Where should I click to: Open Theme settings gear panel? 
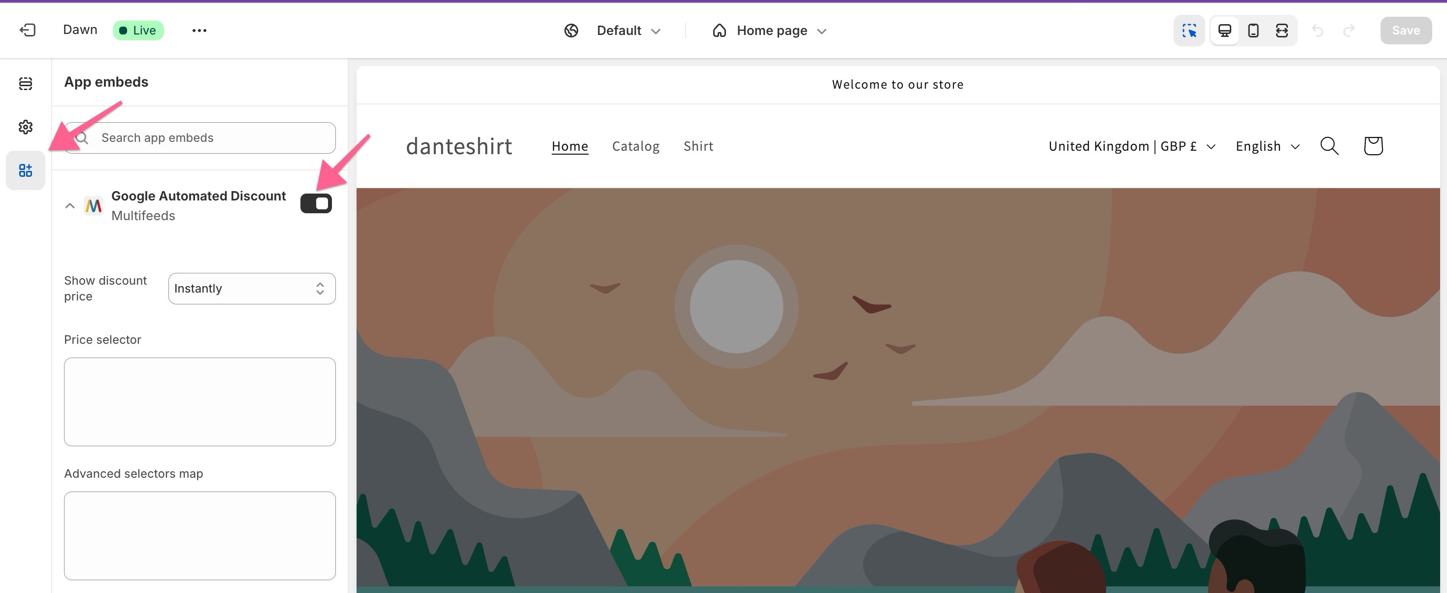pyautogui.click(x=25, y=127)
